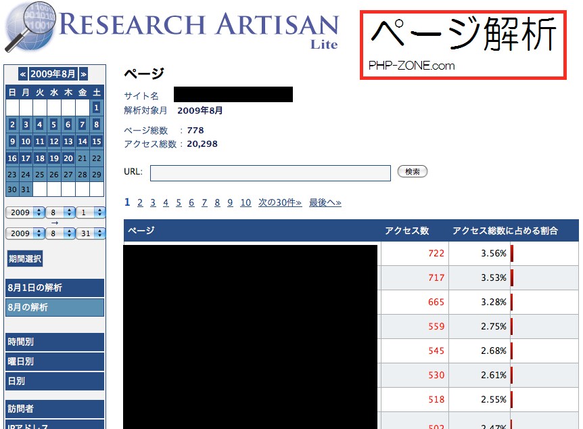Click the 検索 search button

coord(413,171)
